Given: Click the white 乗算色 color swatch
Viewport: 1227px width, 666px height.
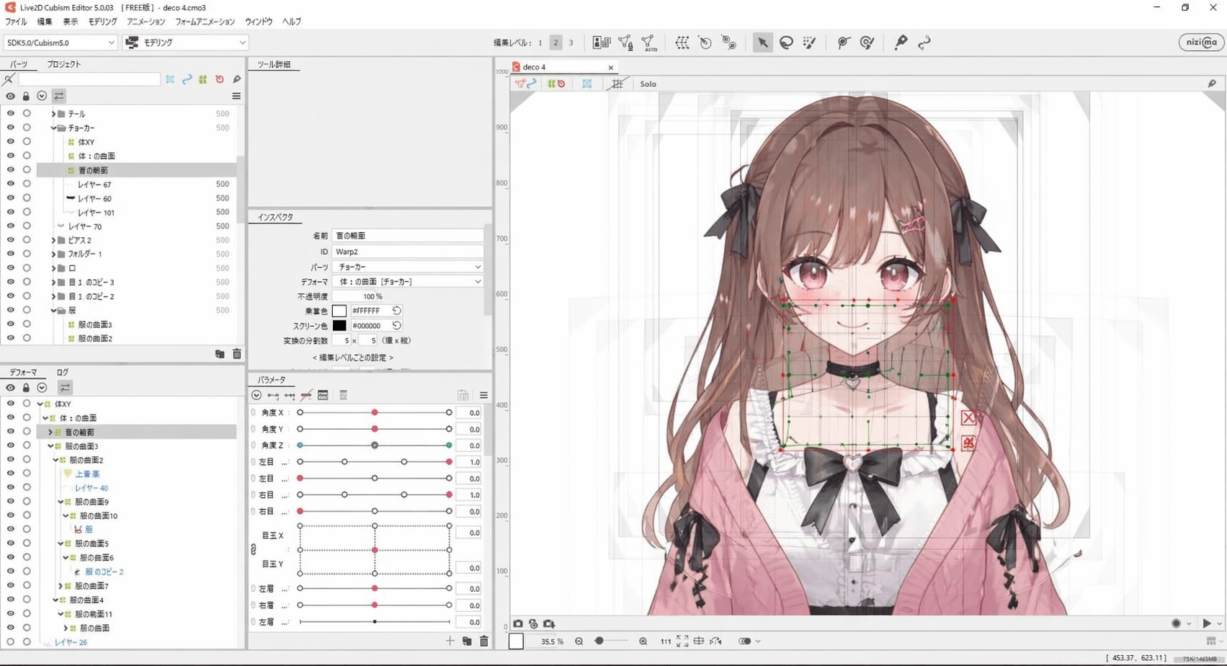Looking at the screenshot, I should [x=339, y=311].
